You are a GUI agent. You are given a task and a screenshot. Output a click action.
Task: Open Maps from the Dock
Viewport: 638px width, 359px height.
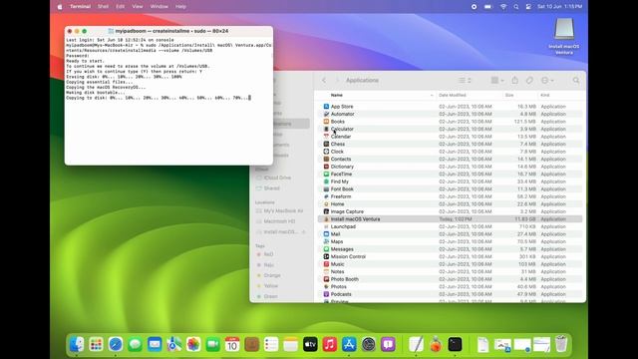(174, 344)
